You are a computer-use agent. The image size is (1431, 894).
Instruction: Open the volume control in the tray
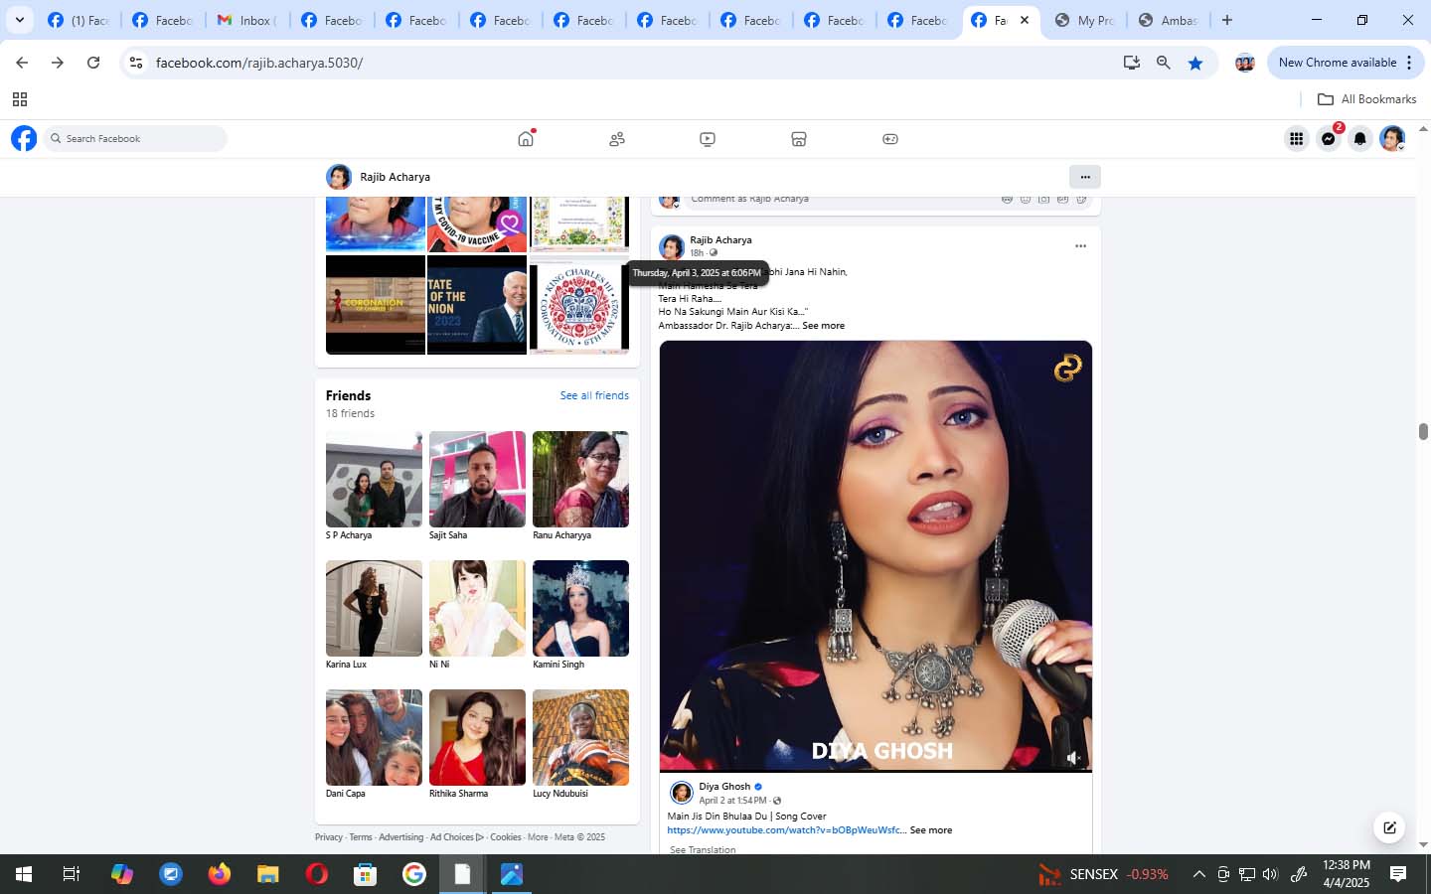pyautogui.click(x=1270, y=874)
